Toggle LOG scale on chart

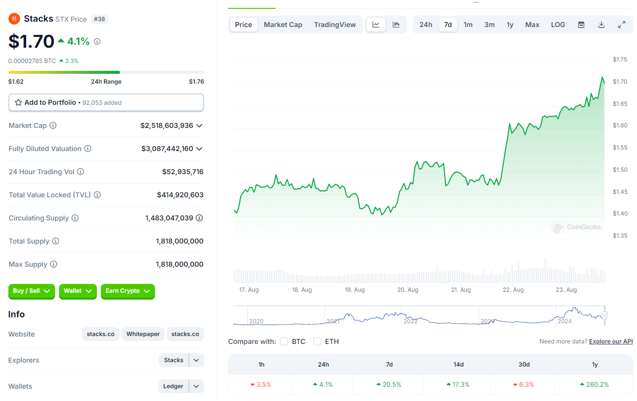point(558,25)
